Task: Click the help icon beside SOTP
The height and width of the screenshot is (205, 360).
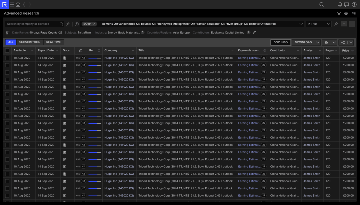Action: coord(77,24)
